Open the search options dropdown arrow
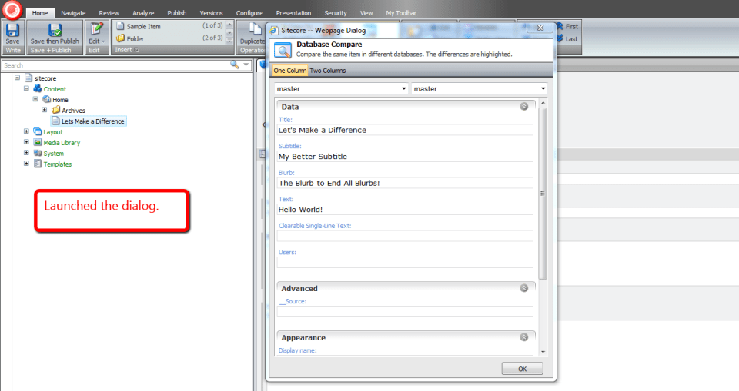Viewport: 739px width, 391px height. (x=246, y=65)
